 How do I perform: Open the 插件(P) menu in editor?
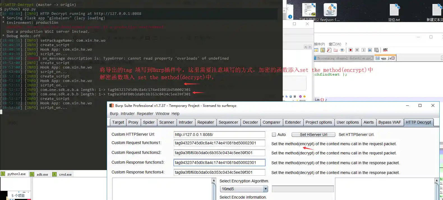pos(319,44)
